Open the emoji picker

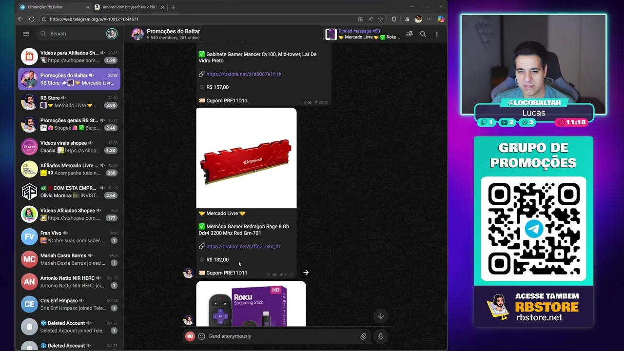(201, 336)
